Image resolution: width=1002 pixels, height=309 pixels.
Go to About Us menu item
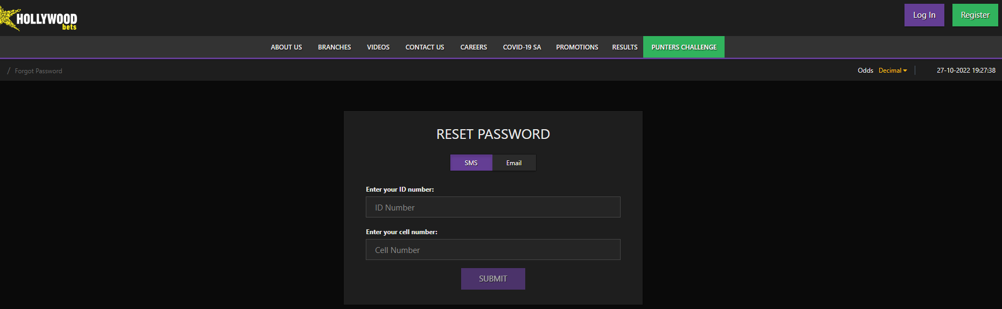(286, 47)
